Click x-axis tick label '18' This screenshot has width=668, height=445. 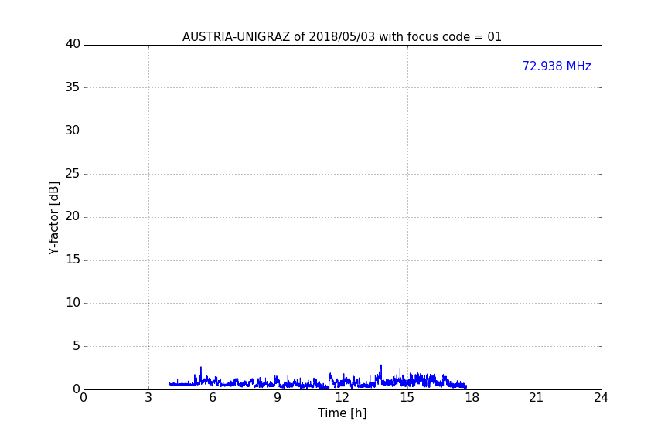472,398
